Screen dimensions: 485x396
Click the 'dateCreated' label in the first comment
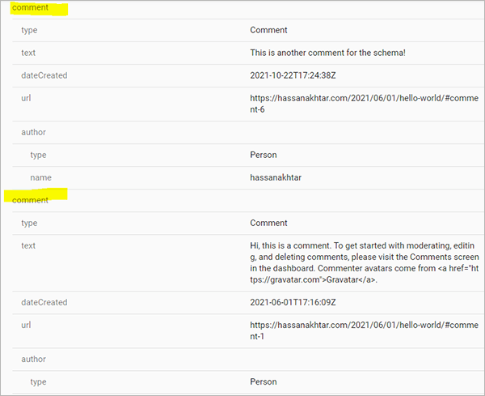pyautogui.click(x=44, y=75)
